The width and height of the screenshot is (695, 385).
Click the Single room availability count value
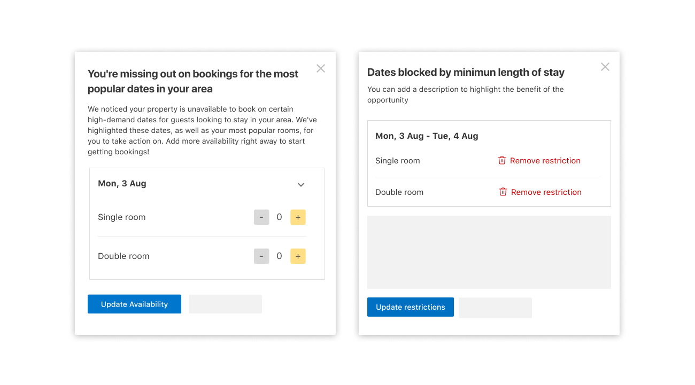pyautogui.click(x=279, y=217)
